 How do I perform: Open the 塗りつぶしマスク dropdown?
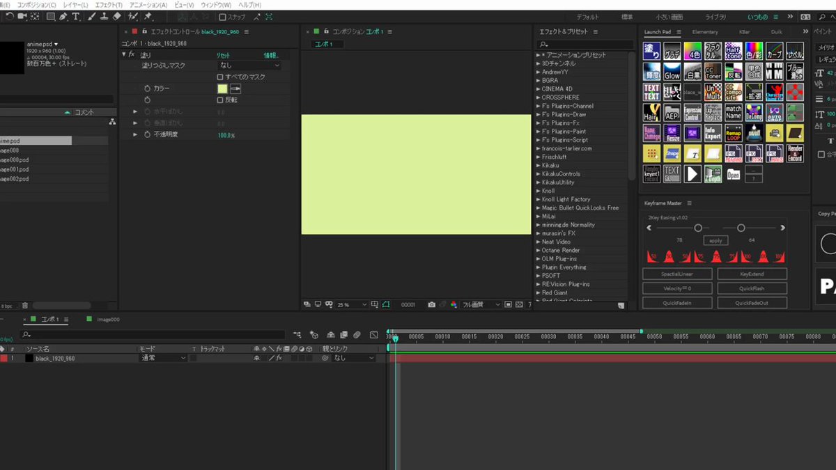pyautogui.click(x=249, y=65)
